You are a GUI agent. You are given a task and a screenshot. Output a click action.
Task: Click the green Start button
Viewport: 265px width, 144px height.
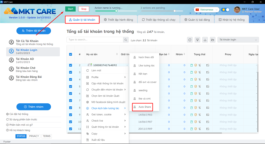tap(70, 9)
